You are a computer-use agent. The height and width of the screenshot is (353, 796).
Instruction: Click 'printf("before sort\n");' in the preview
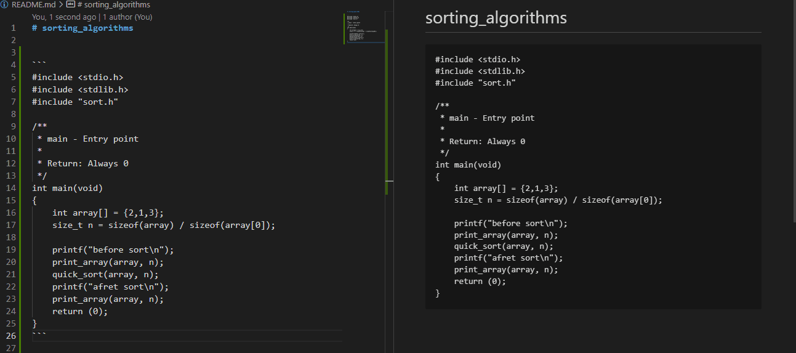click(x=511, y=223)
